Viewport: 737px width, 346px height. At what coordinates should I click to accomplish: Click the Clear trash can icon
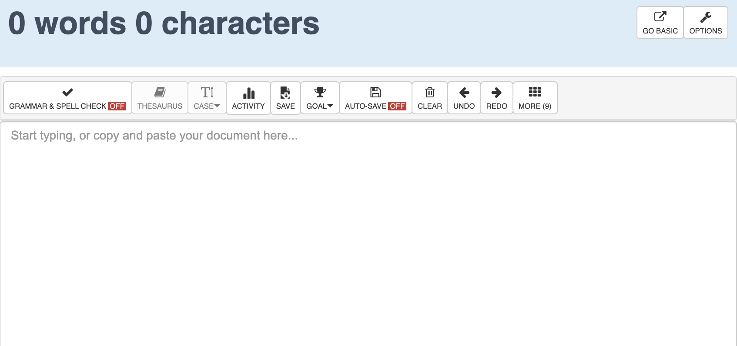tap(430, 92)
